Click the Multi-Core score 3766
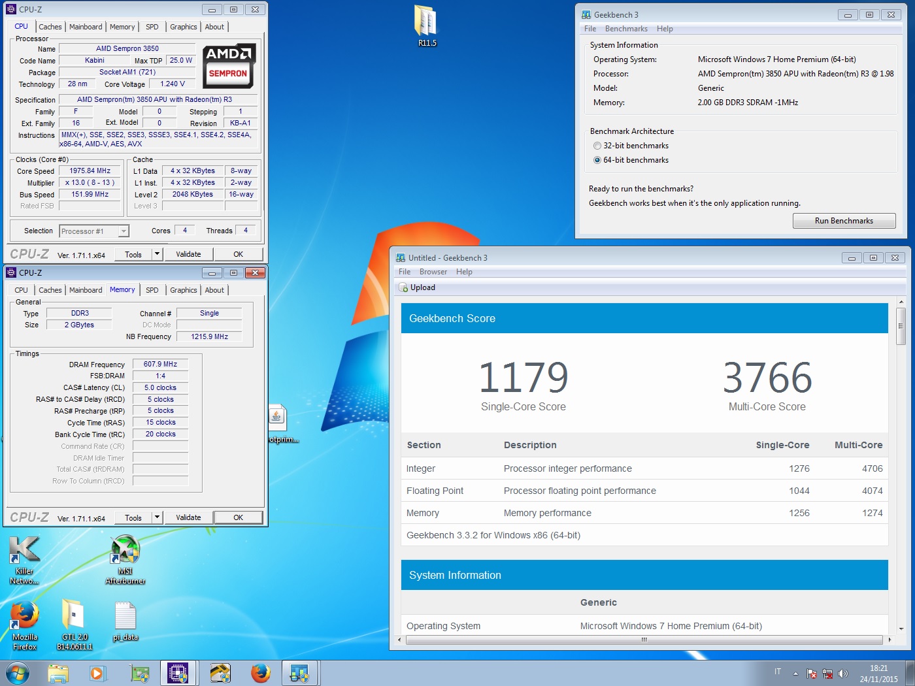This screenshot has height=686, width=915. 767,378
